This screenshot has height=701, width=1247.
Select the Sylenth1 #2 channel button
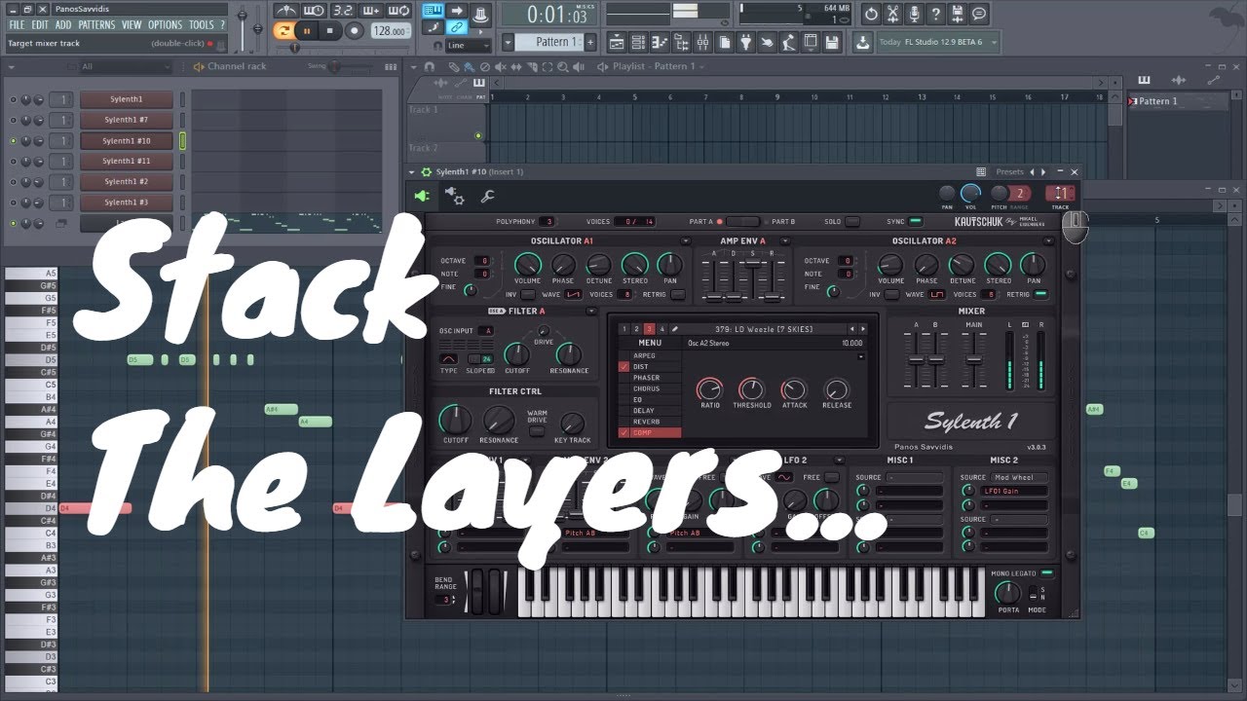point(127,181)
